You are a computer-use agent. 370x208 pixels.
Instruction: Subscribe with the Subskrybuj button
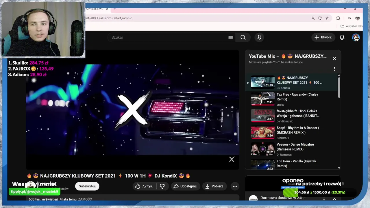pos(87,186)
